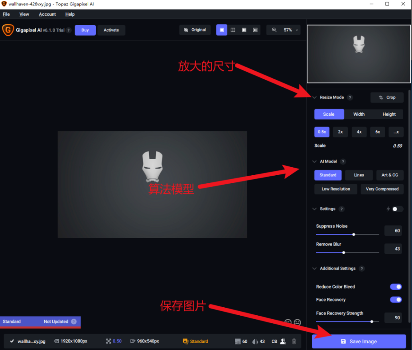Screen dimensions: 412x350
Task: Select the 6x scale option
Action: tap(378, 132)
